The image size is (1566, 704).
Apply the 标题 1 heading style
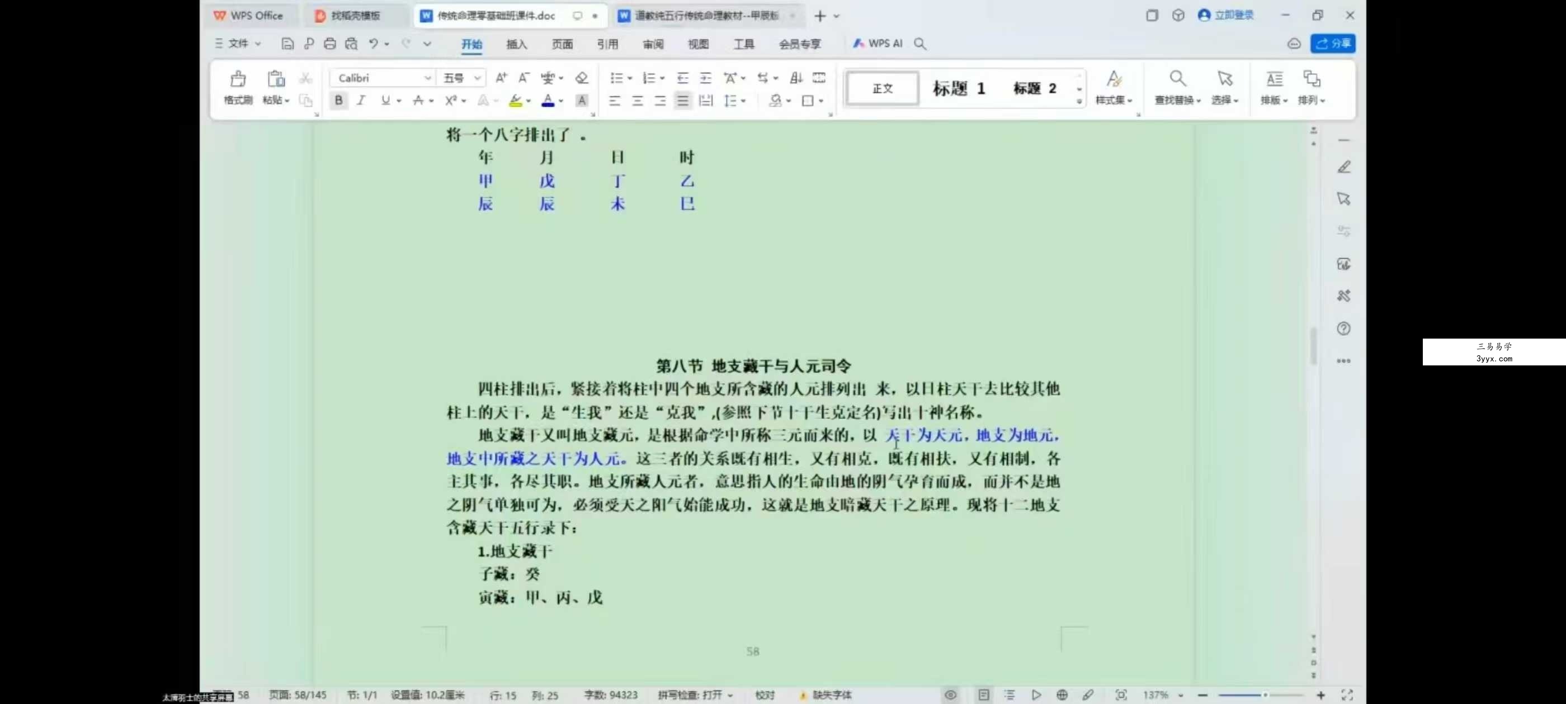[959, 89]
